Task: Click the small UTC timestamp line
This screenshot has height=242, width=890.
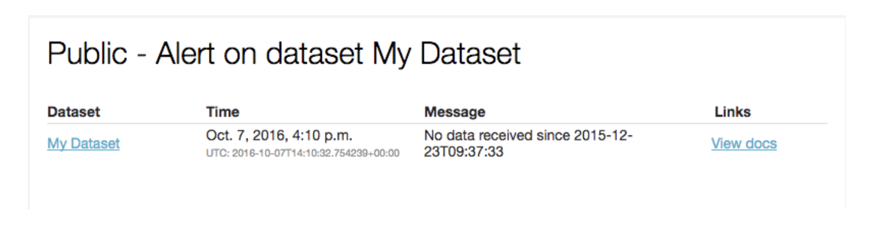Action: coord(303,154)
